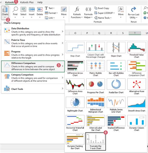Choose the Slope Chart icon
This screenshot has height=153, width=148.
[x=116, y=47]
